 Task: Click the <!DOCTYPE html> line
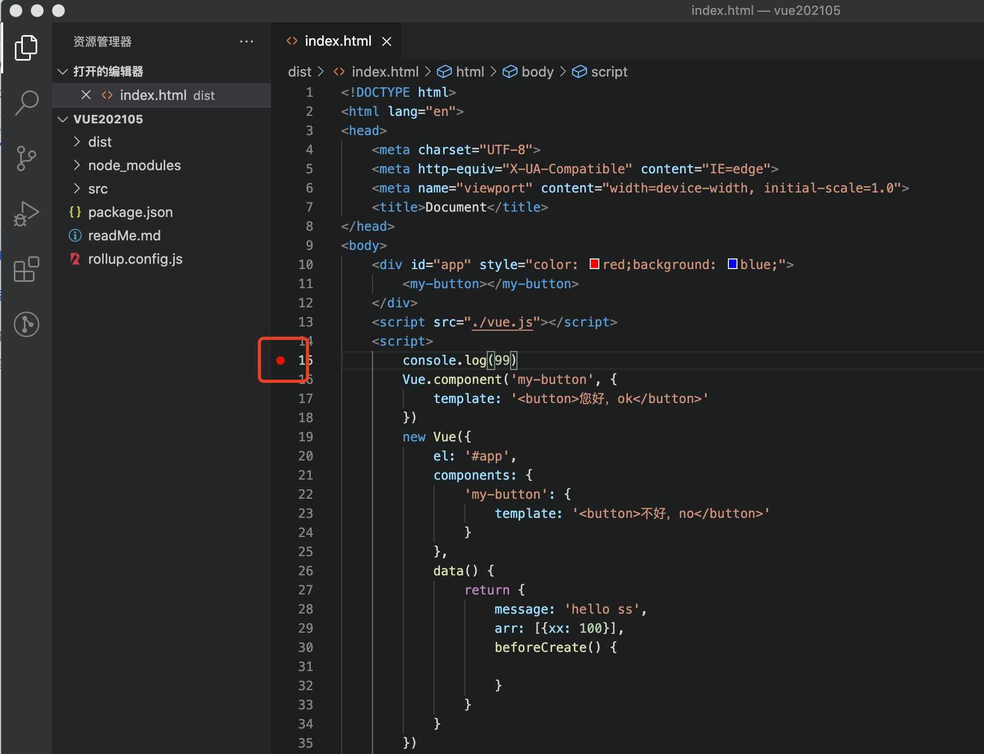pyautogui.click(x=398, y=93)
